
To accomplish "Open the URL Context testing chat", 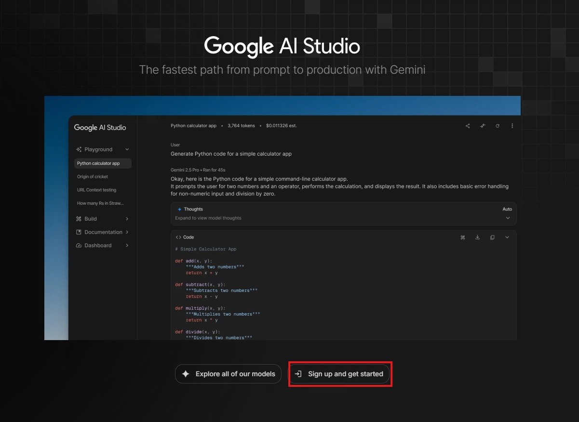I will 96,190.
